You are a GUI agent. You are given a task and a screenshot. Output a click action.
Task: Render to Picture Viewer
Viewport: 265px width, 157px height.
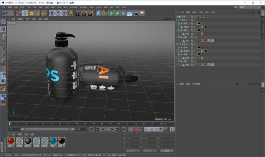click(84, 13)
